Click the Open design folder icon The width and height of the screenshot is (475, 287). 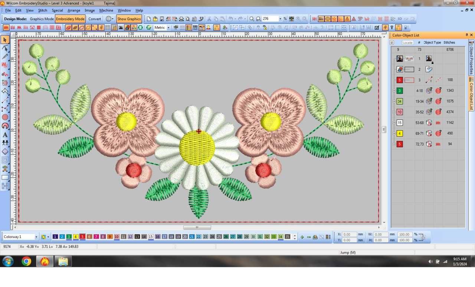coord(155,19)
